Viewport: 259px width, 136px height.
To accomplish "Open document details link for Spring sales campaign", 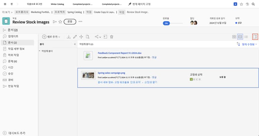I will point(105,82).
